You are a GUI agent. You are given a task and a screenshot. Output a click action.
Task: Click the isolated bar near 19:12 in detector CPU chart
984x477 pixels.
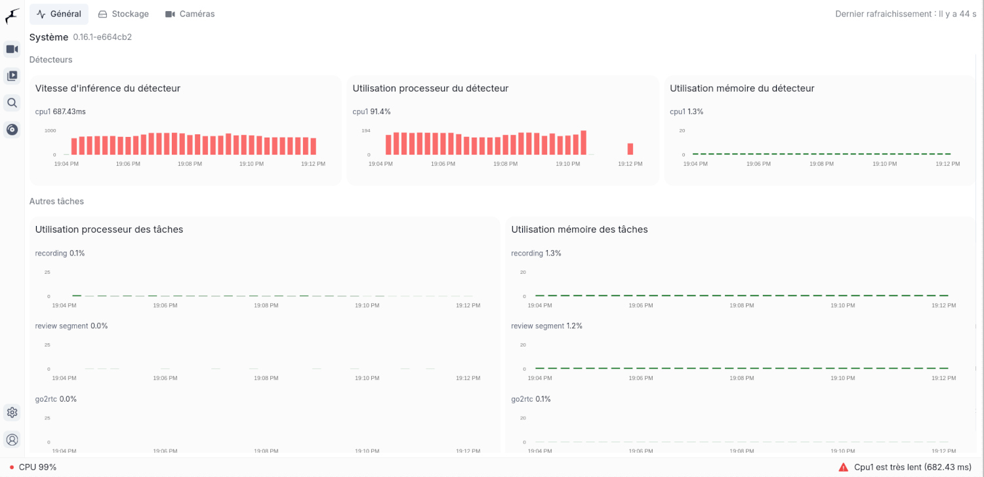630,149
